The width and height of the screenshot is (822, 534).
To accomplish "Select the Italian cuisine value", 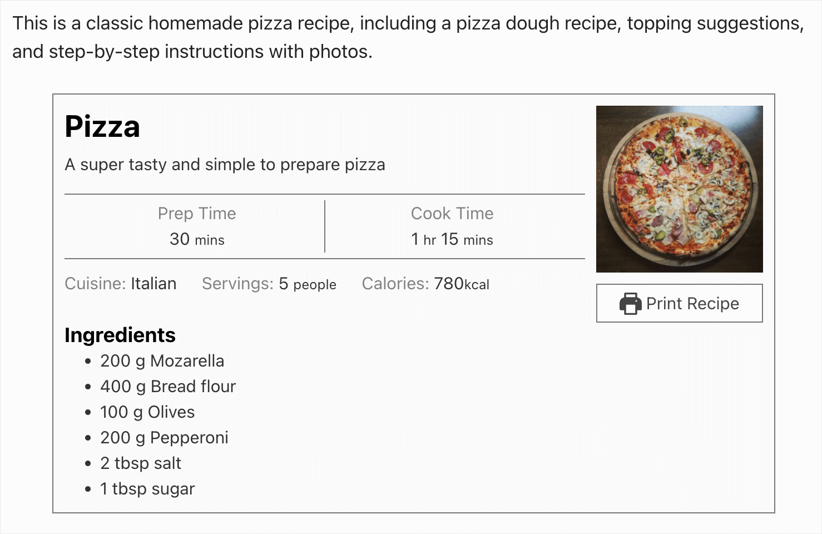I will pos(153,284).
